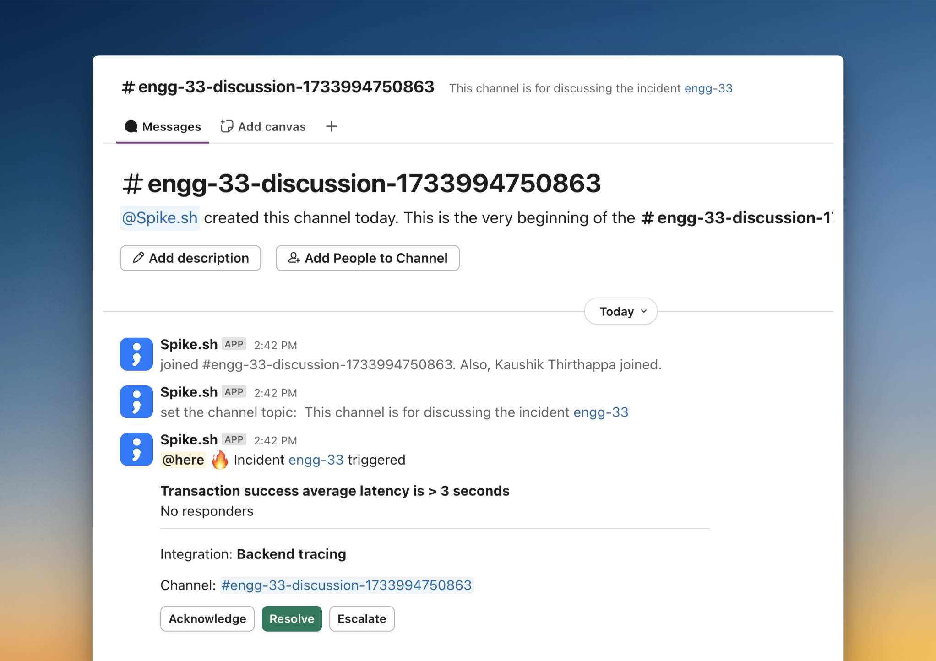This screenshot has height=661, width=936.
Task: Click the canvas icon beside Add canvas
Action: [227, 126]
